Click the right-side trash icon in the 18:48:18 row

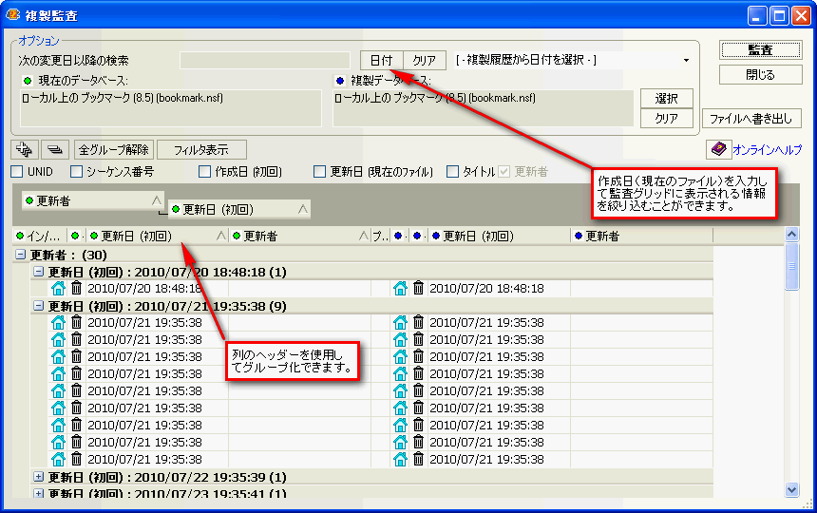pyautogui.click(x=418, y=288)
